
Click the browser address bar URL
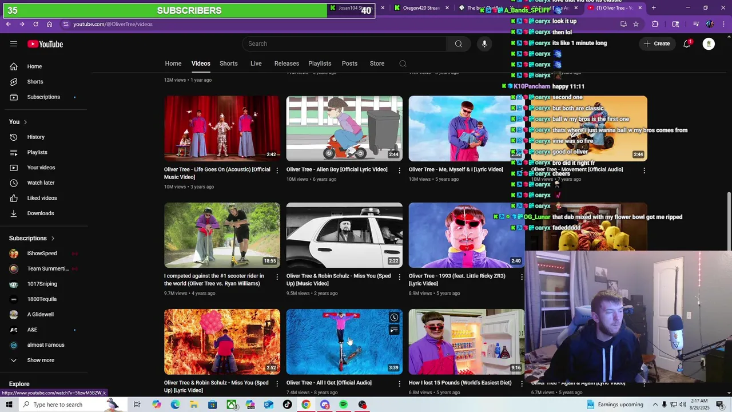tap(113, 24)
